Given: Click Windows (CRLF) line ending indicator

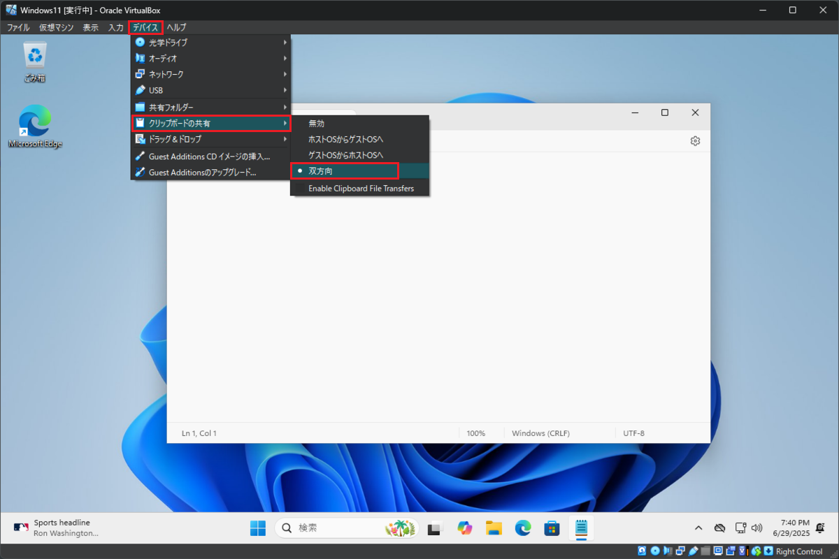Looking at the screenshot, I should coord(540,433).
